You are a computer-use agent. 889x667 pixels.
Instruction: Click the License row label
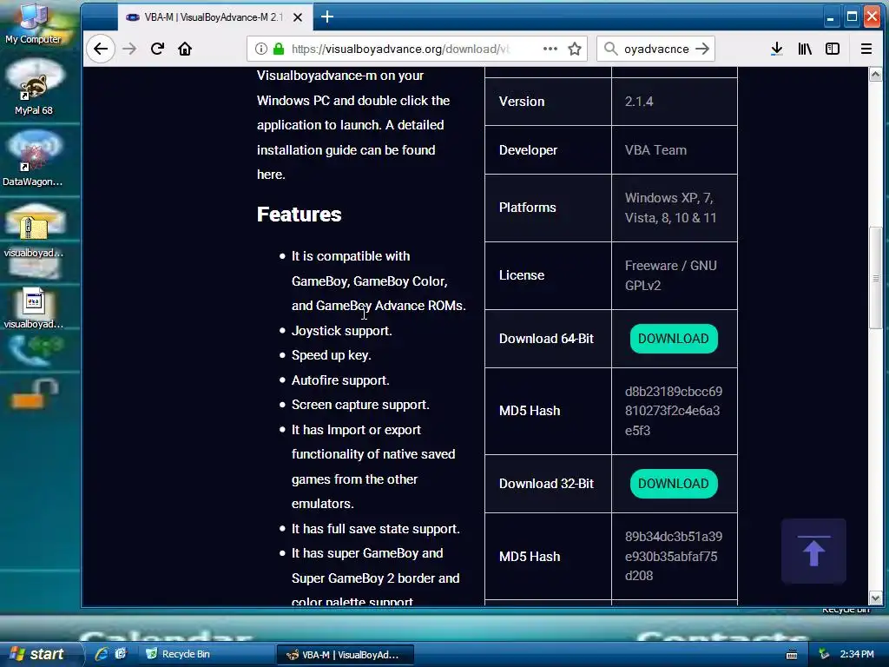click(x=522, y=275)
